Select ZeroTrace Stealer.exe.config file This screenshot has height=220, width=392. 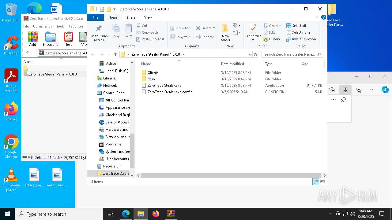pos(170,92)
